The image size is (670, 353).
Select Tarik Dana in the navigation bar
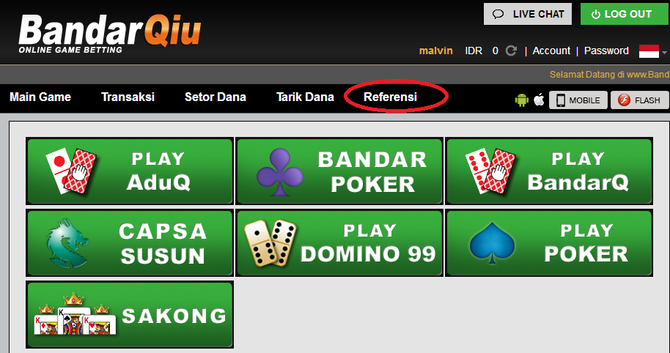305,97
